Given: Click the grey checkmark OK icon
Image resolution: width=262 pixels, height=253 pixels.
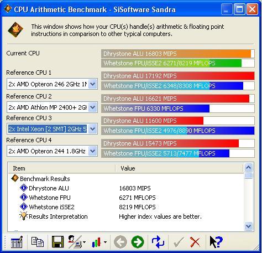Looking at the screenshot, I should click(179, 242).
